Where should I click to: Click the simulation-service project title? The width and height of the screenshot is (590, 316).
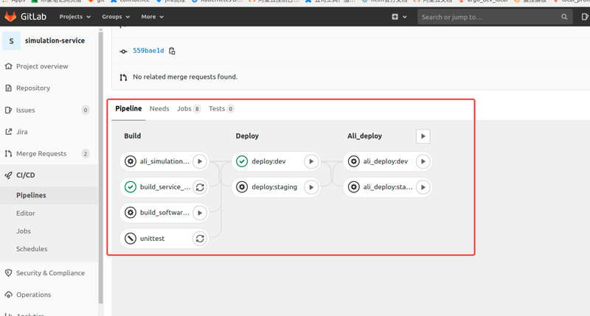click(x=55, y=41)
